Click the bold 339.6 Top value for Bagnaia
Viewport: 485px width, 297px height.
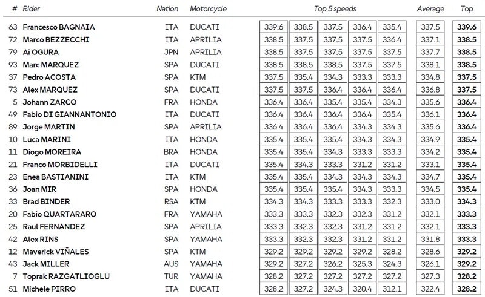click(467, 27)
